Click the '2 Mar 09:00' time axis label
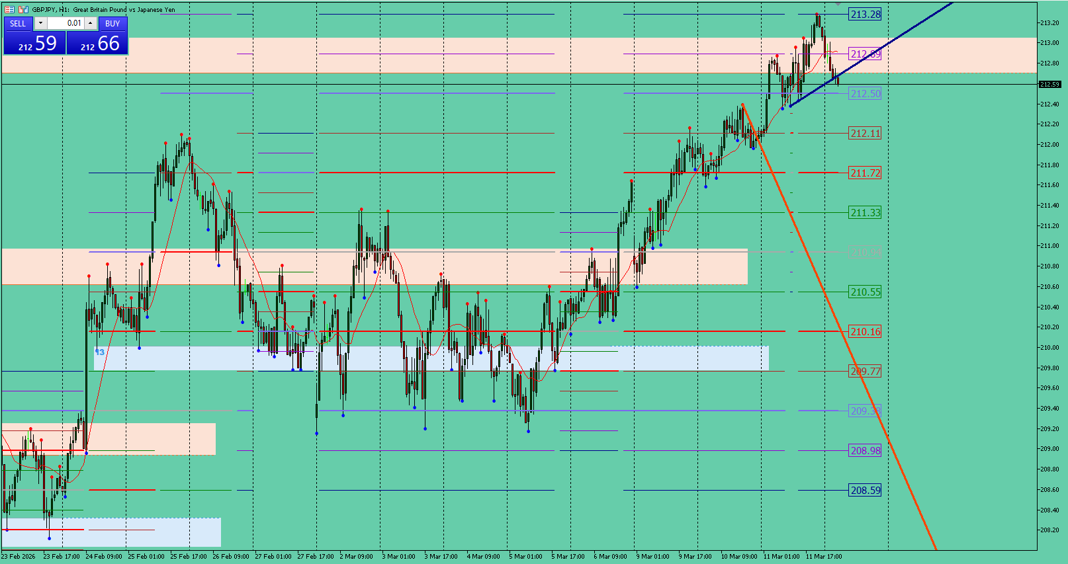 coord(357,556)
